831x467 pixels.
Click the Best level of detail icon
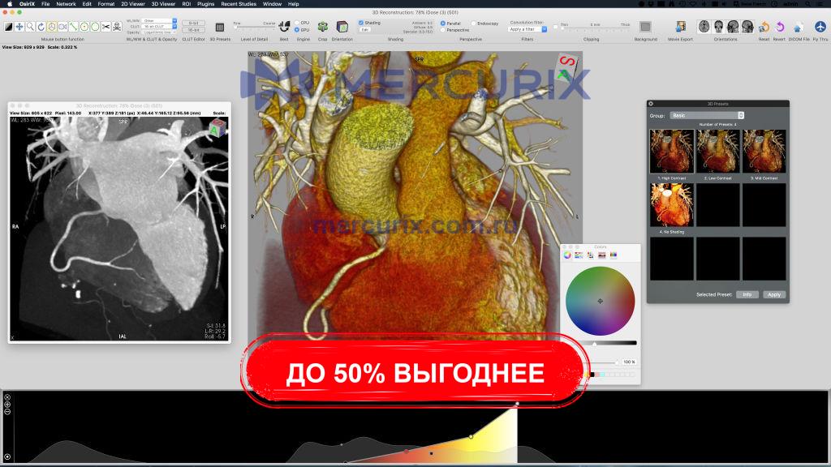click(x=284, y=27)
